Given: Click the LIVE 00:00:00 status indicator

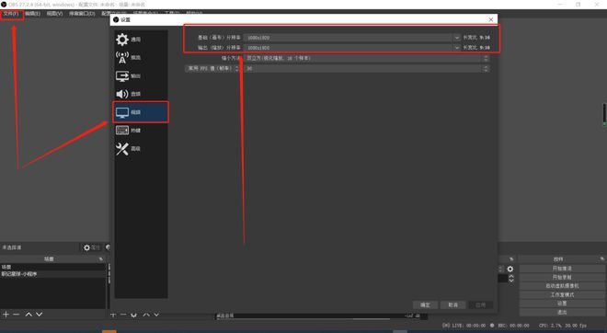Looking at the screenshot, I should point(464,326).
